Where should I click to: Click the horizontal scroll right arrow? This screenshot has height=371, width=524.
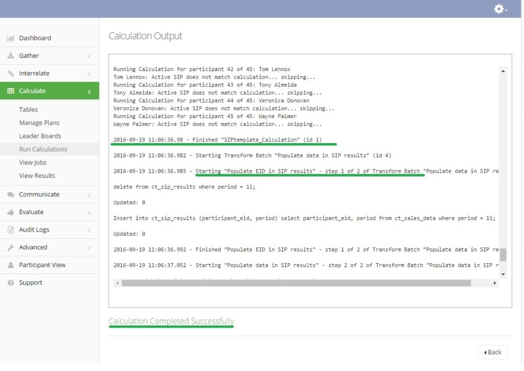[x=495, y=283]
